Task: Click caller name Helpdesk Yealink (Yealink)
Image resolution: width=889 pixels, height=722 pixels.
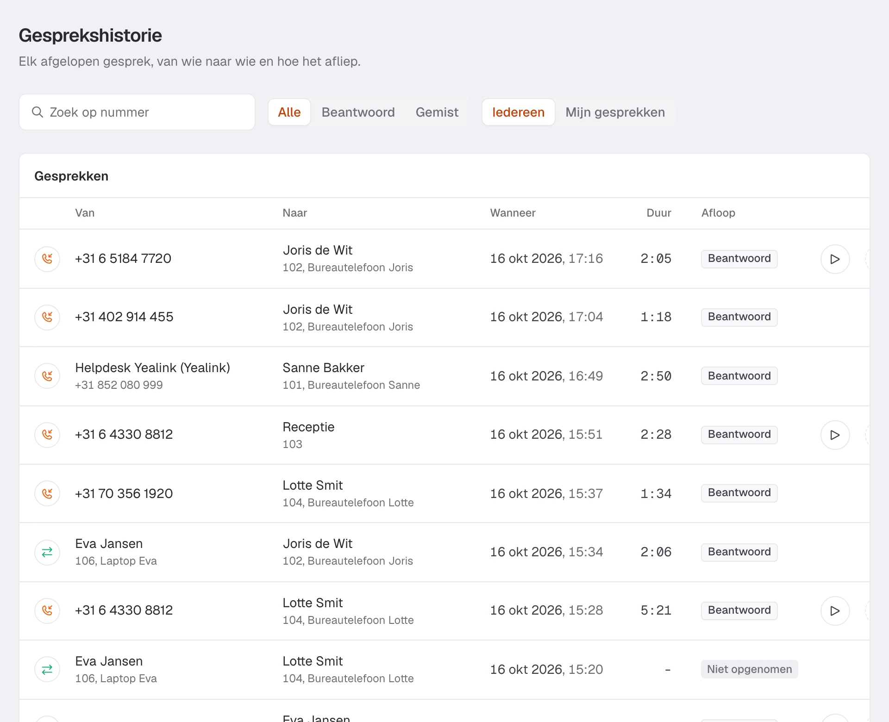Action: [153, 367]
